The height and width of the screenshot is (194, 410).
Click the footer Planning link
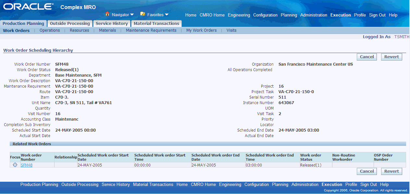pyautogui.click(x=280, y=185)
